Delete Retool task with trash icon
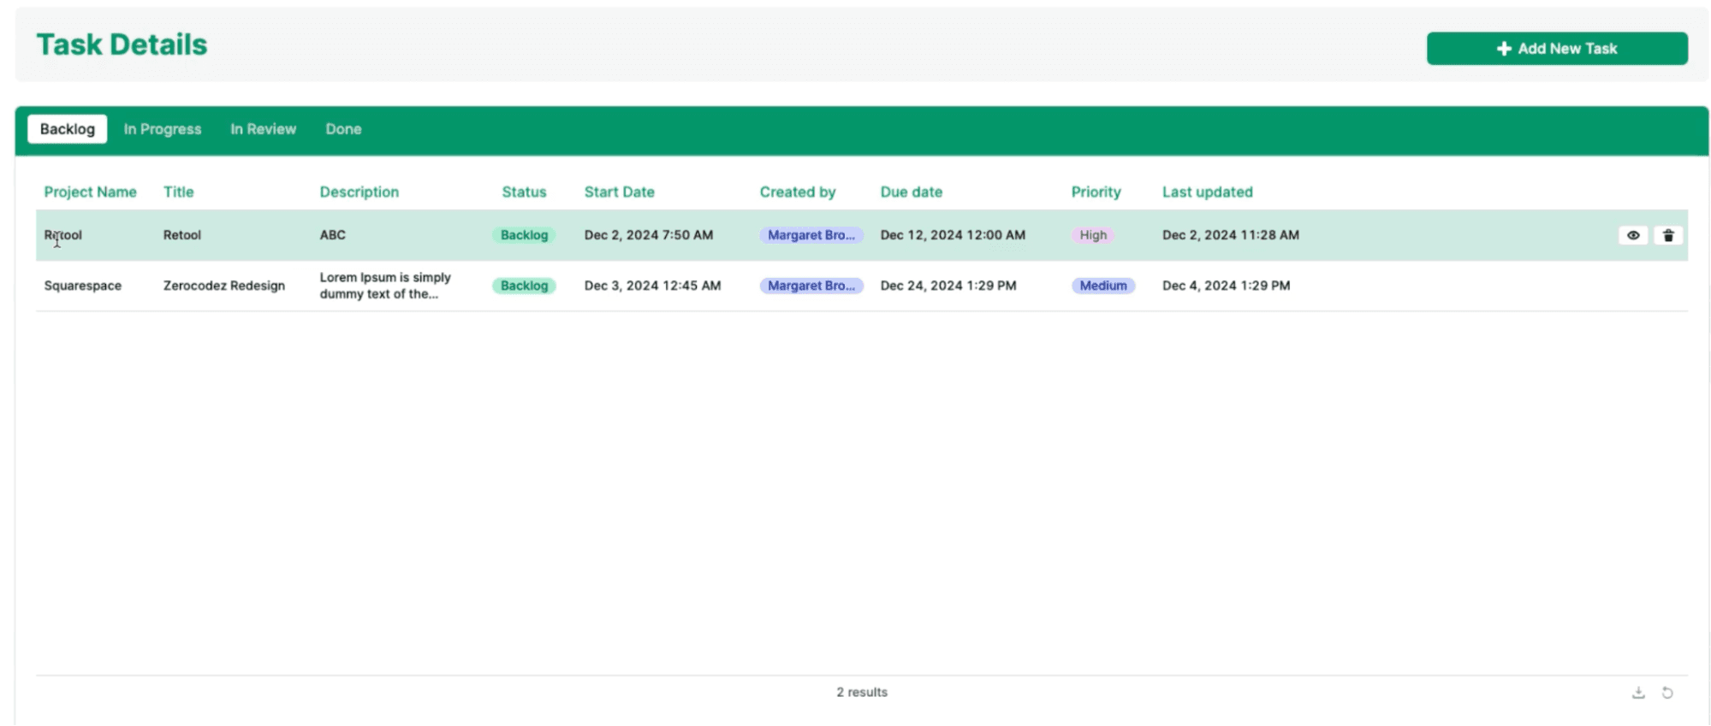 tap(1667, 235)
